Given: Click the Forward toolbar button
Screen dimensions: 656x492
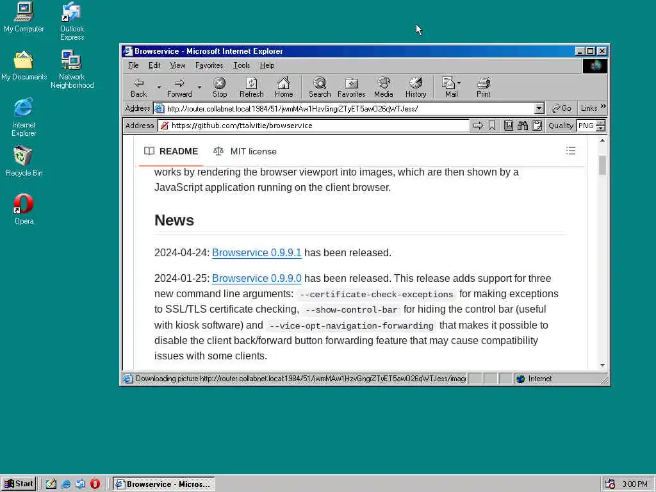Looking at the screenshot, I should coord(179,88).
